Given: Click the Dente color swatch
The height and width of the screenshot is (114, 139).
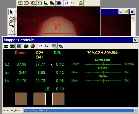Looking at the screenshot, I should [x=21, y=99].
